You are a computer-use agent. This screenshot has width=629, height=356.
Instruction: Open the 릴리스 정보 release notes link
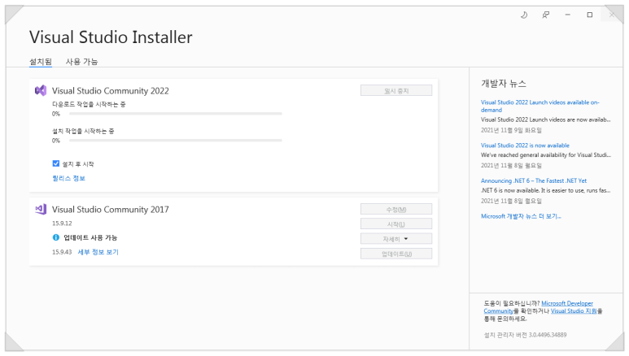68,178
